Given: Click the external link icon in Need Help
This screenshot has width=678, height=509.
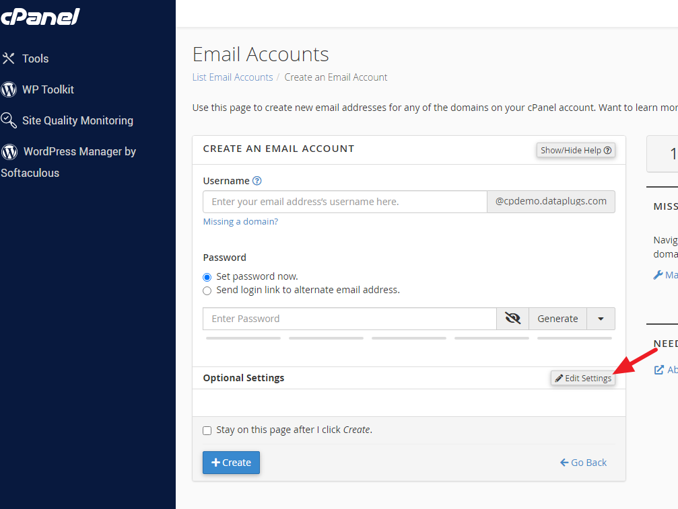Looking at the screenshot, I should point(659,370).
